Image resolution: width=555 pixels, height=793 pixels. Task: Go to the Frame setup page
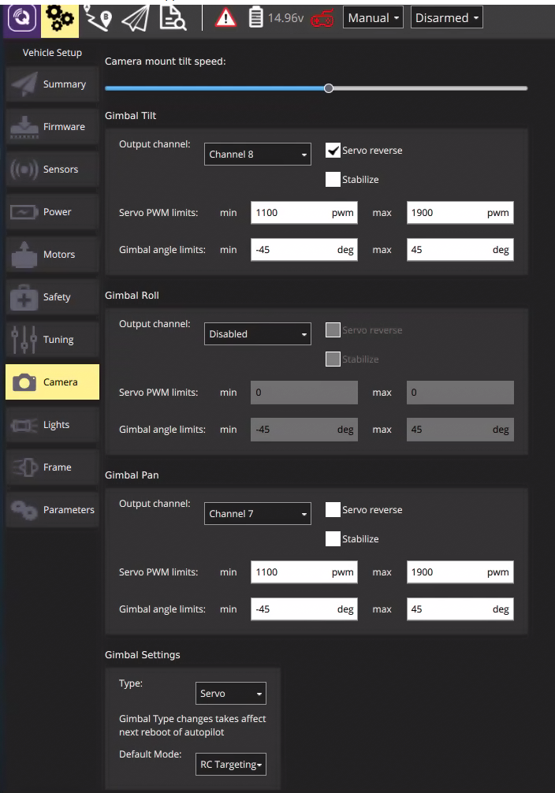point(52,467)
